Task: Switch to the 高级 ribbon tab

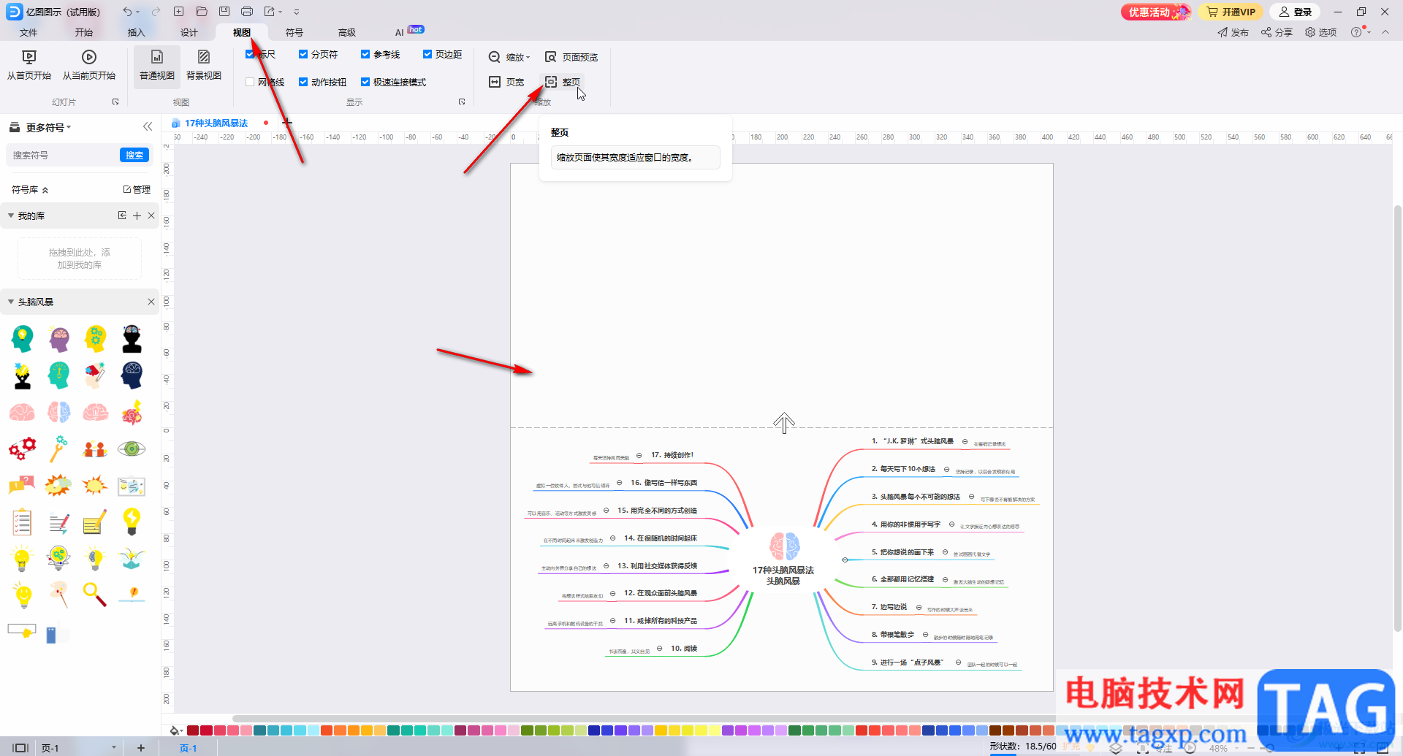Action: (347, 32)
